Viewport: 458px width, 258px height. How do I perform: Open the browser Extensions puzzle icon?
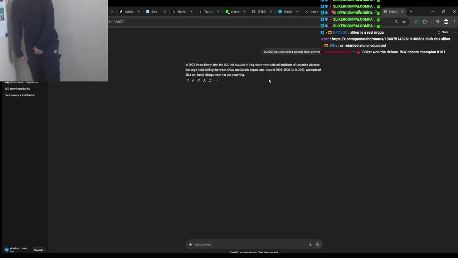pos(425,22)
